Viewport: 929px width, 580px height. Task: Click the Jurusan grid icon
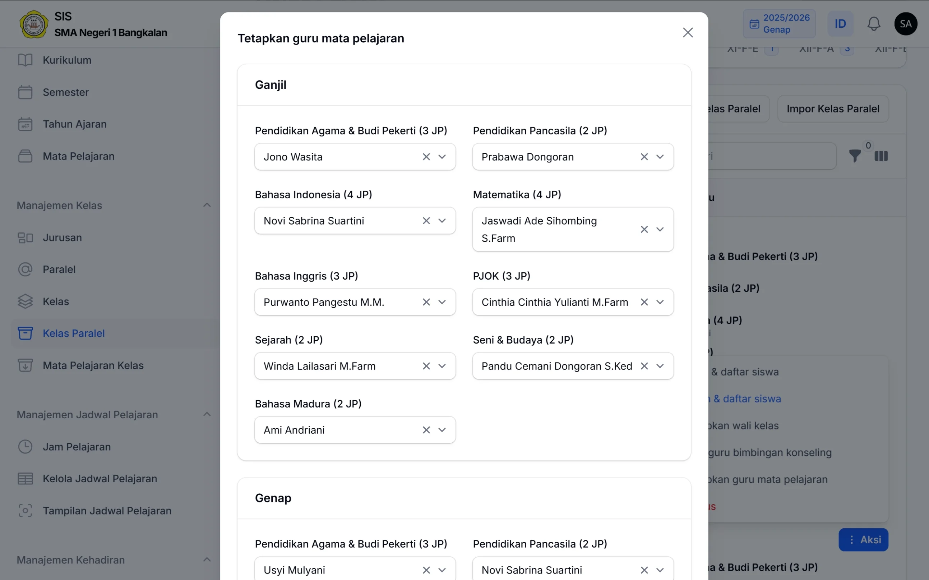click(25, 238)
